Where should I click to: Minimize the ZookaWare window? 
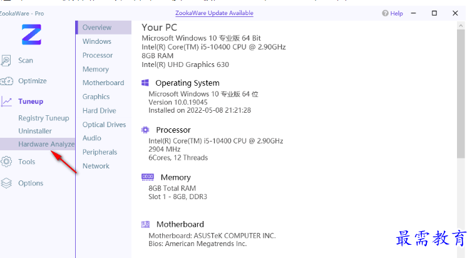click(413, 13)
